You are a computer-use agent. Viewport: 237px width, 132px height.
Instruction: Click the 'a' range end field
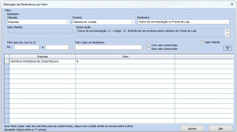click(x=57, y=47)
